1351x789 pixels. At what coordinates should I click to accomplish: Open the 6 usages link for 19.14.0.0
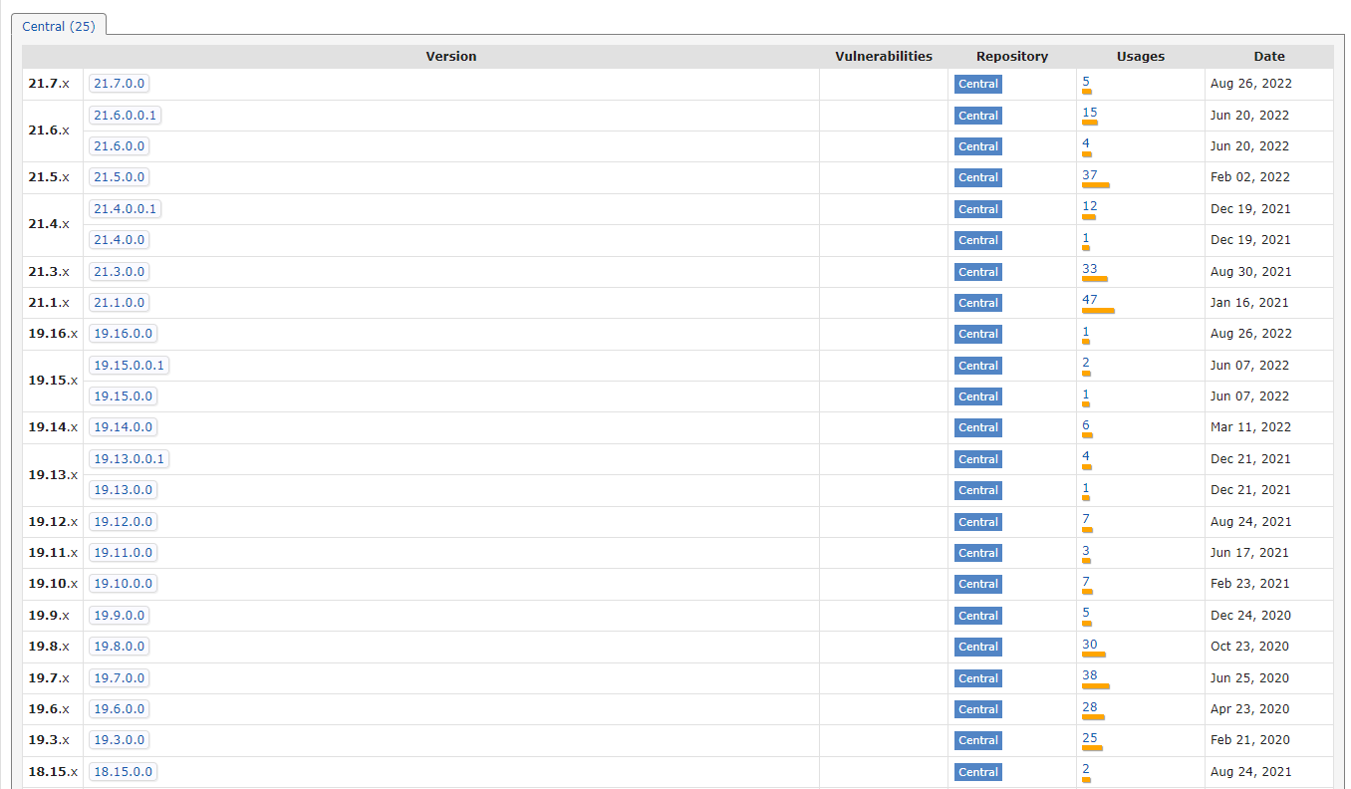pyautogui.click(x=1086, y=424)
